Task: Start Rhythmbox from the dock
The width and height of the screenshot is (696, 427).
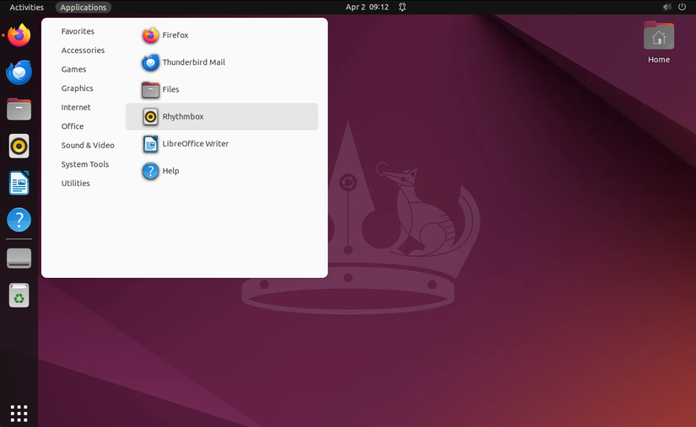Action: click(x=19, y=146)
